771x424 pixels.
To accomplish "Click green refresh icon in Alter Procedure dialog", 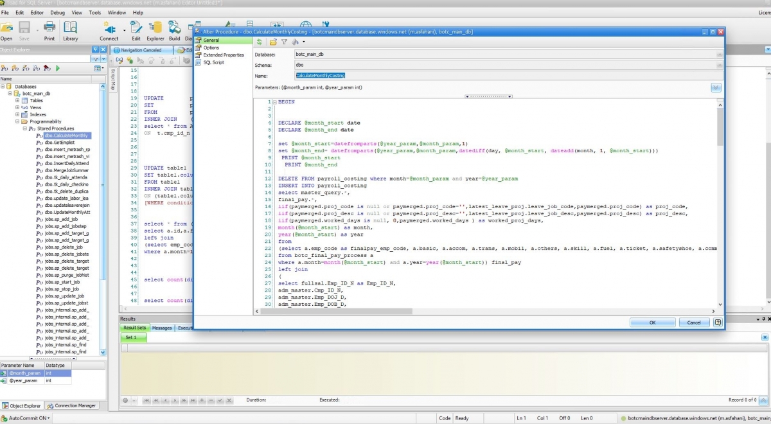I will (x=260, y=42).
